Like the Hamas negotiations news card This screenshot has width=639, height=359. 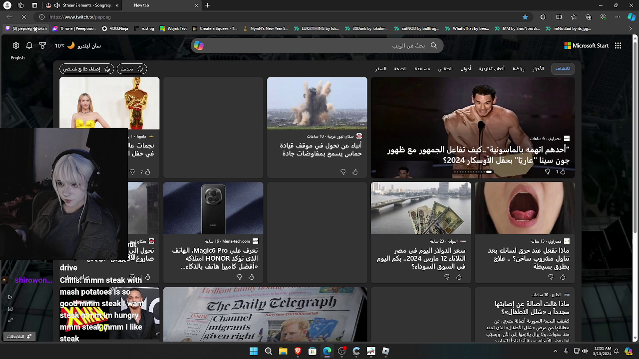point(355,172)
